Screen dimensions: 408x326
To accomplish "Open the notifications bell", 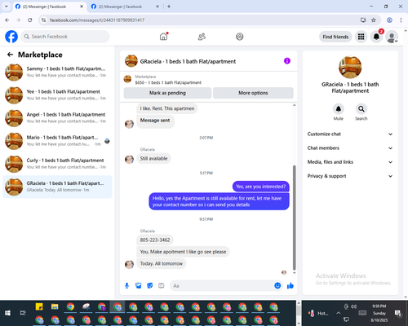I will tap(376, 37).
